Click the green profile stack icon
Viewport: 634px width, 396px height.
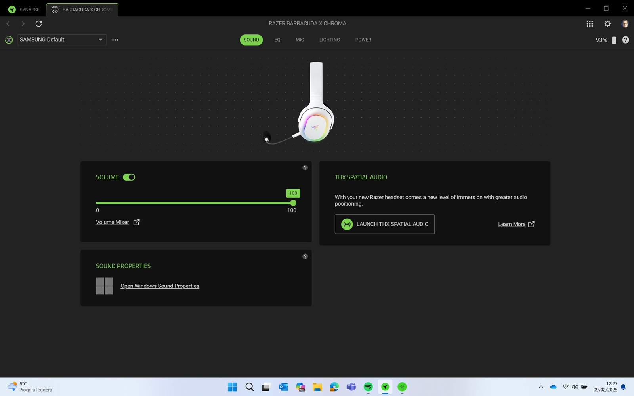click(9, 40)
